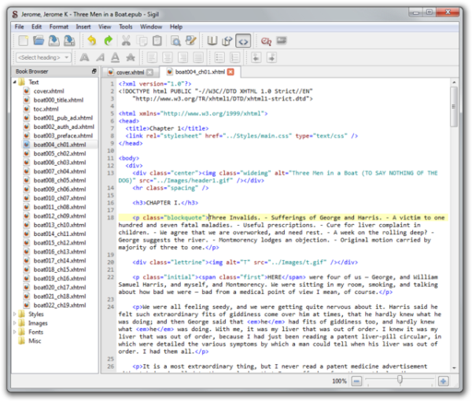This screenshot has height=401, width=472.
Task: Open the Tools menu
Action: pyautogui.click(x=125, y=27)
